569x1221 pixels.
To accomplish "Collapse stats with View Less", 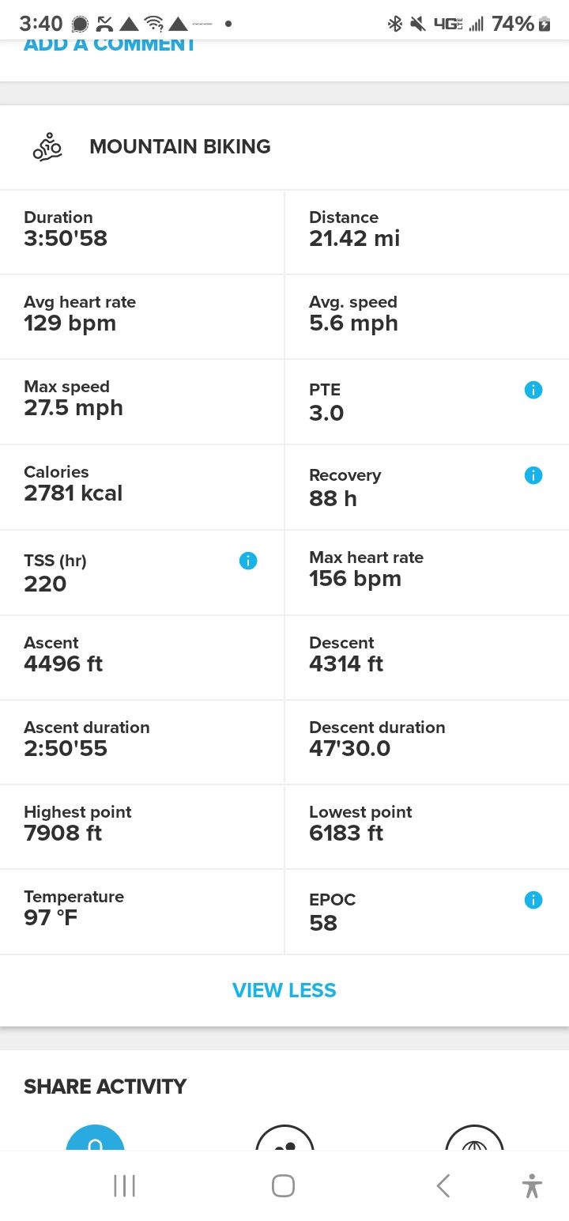I will click(284, 990).
